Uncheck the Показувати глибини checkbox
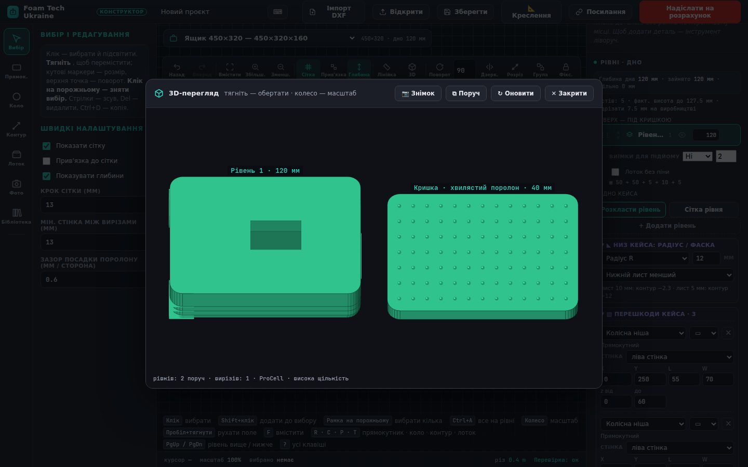 coord(46,176)
